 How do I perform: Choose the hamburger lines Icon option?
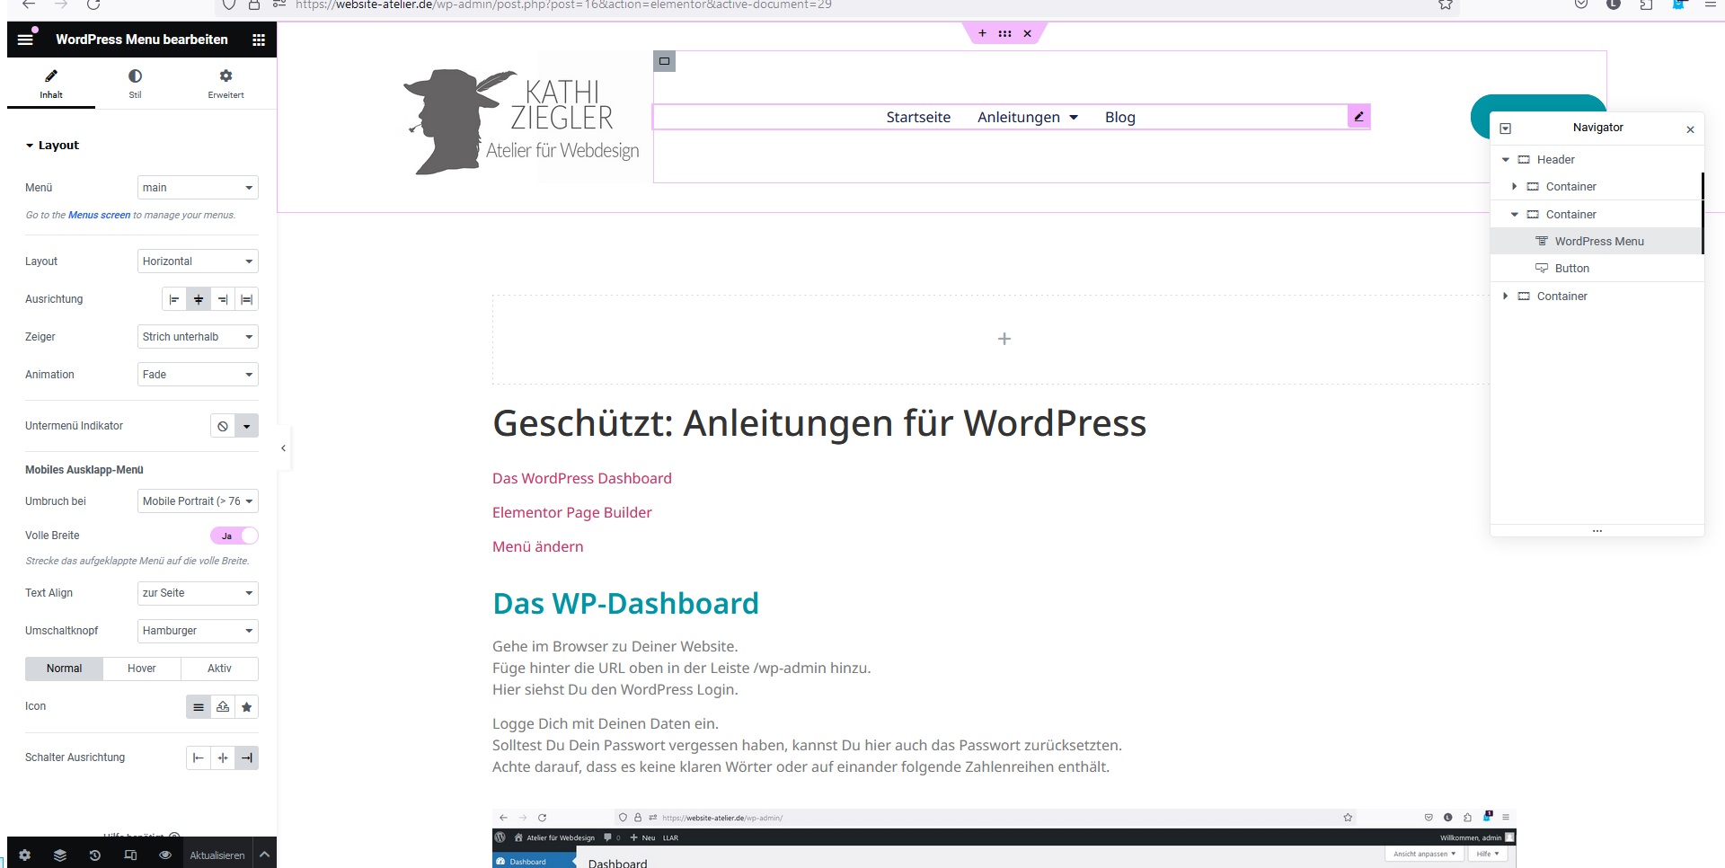pos(199,707)
